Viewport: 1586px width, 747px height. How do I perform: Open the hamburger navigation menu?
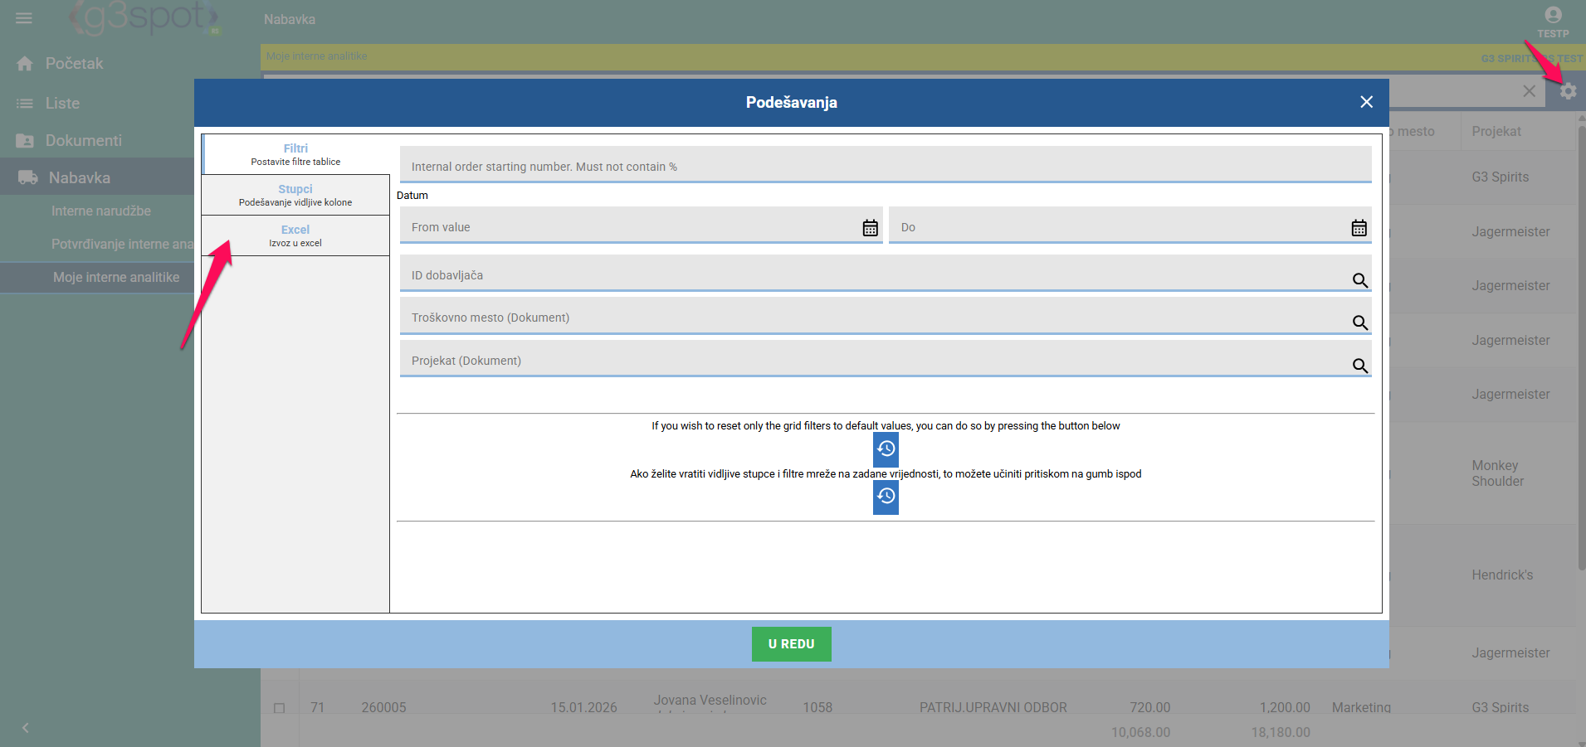point(24,18)
